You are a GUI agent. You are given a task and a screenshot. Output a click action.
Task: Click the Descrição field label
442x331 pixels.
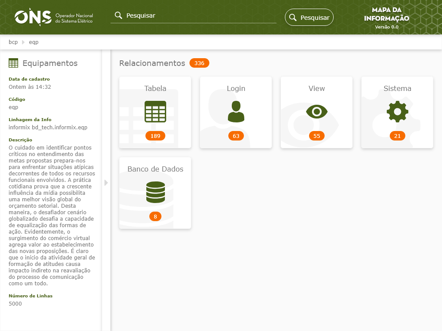[20, 140]
